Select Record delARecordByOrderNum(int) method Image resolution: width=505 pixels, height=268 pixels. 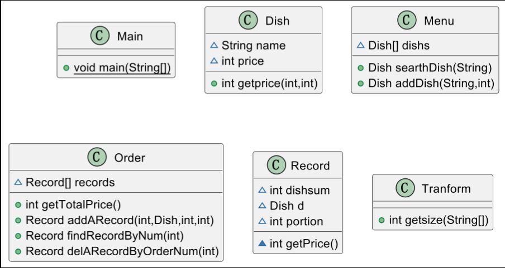click(x=122, y=251)
